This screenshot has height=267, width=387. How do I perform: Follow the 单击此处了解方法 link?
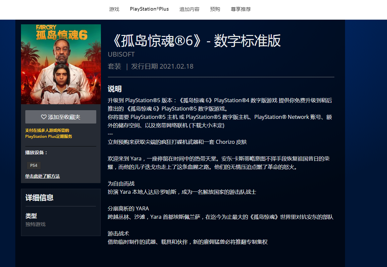click(x=42, y=176)
